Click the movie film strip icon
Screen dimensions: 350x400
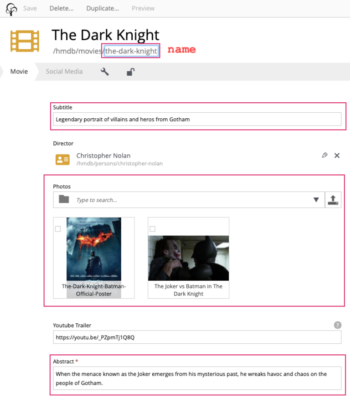[x=25, y=41]
